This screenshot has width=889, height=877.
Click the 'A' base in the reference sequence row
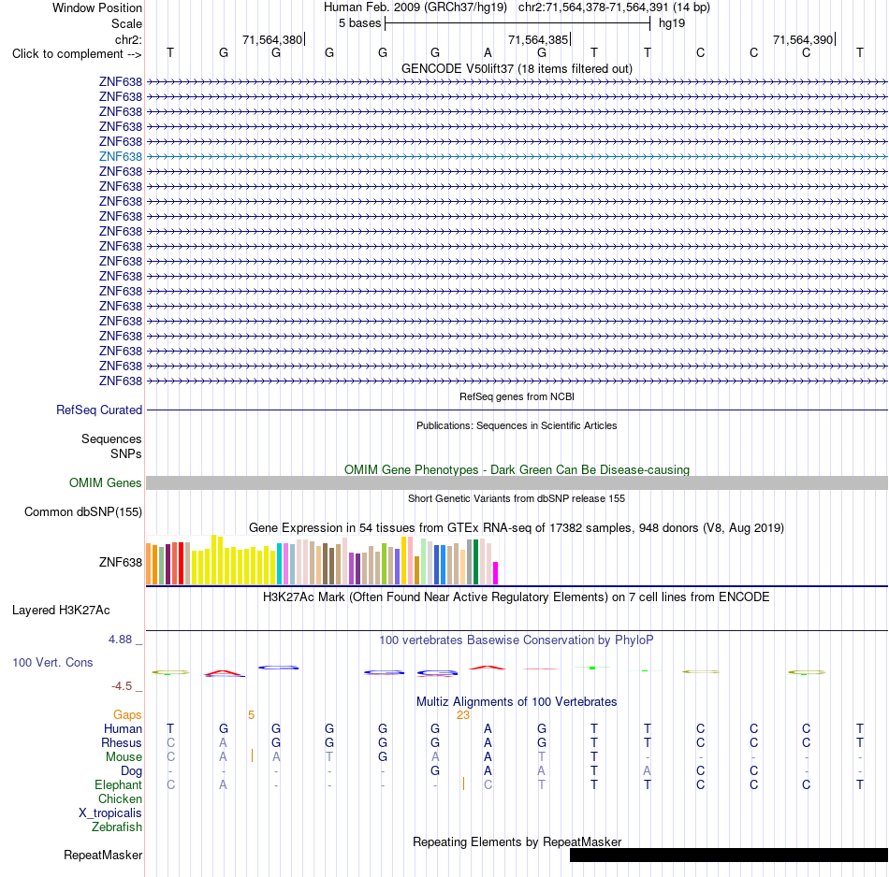(488, 53)
